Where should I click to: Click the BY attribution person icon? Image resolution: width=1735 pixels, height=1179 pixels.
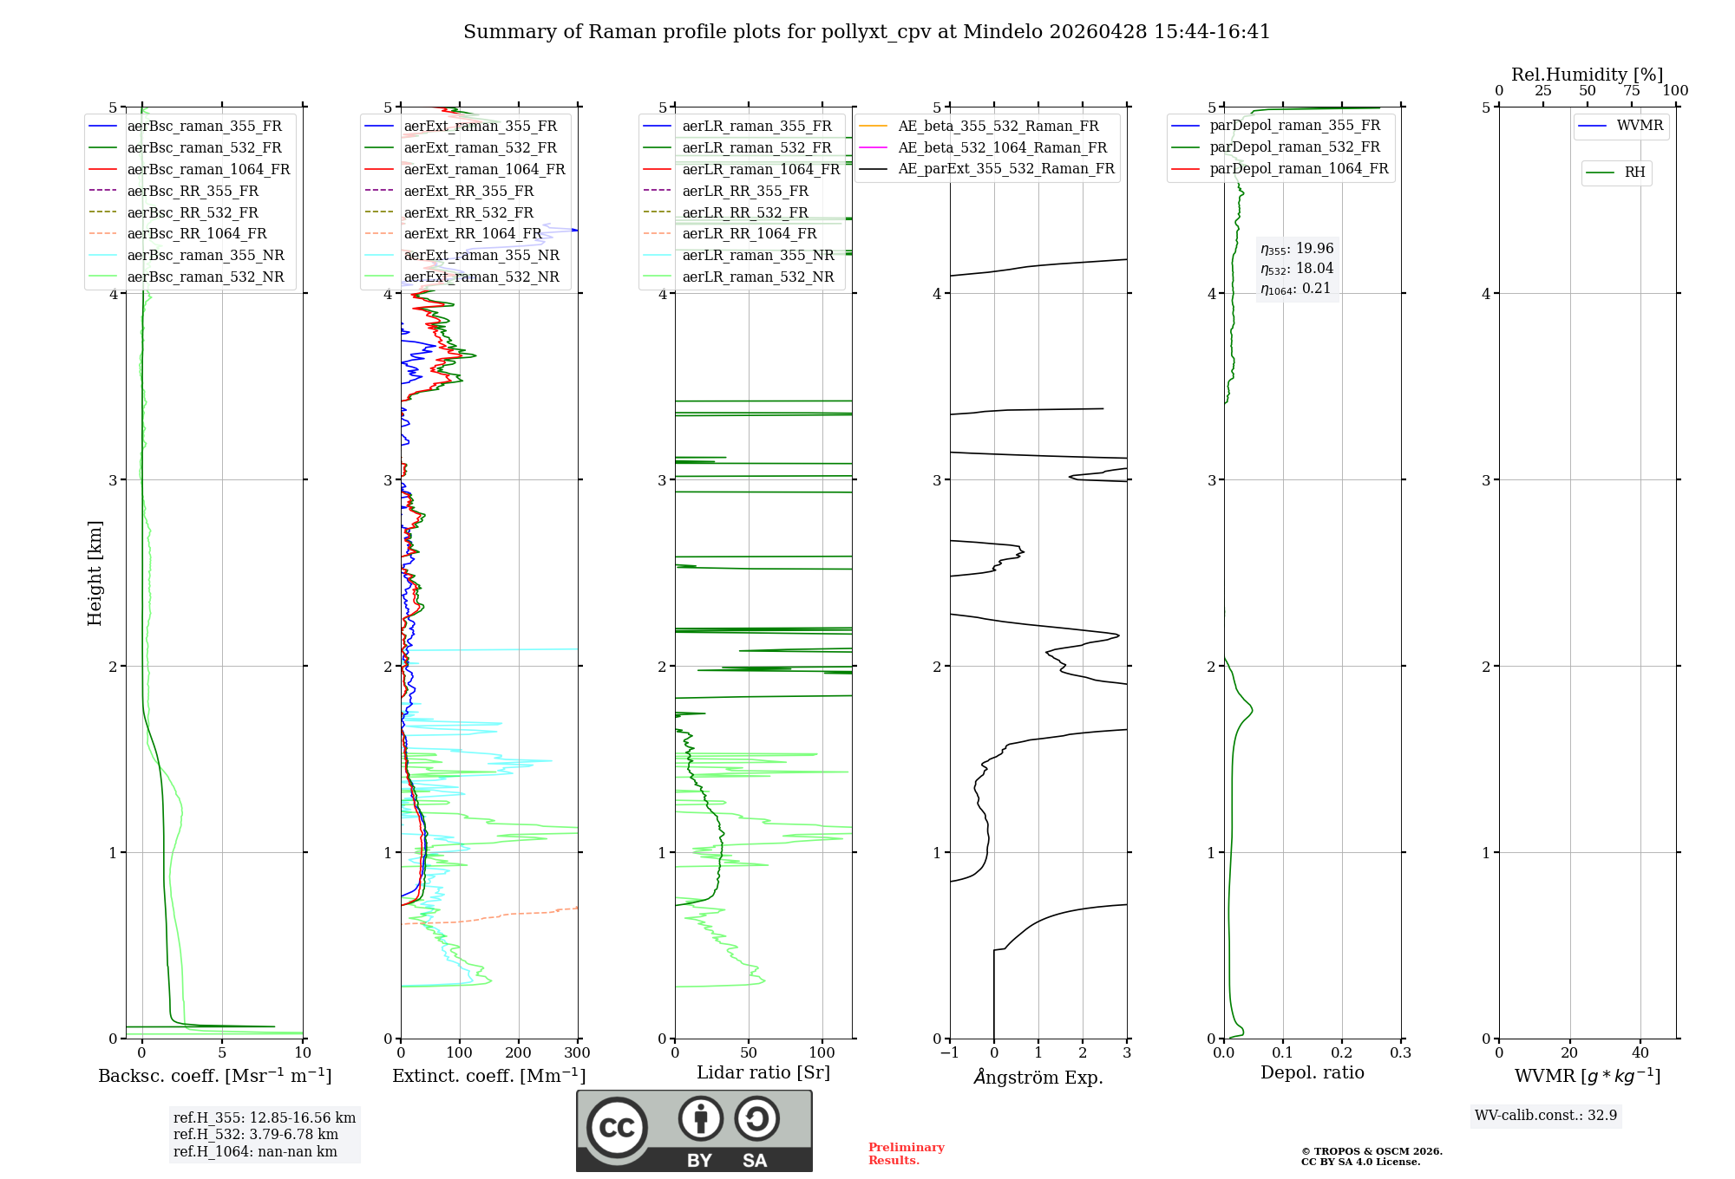[x=701, y=1118]
